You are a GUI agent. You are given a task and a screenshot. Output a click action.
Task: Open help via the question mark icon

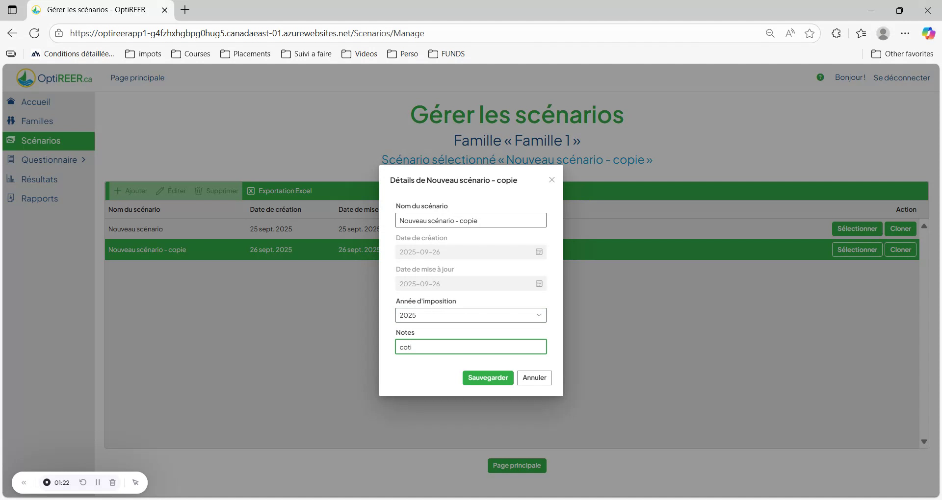[x=820, y=77]
